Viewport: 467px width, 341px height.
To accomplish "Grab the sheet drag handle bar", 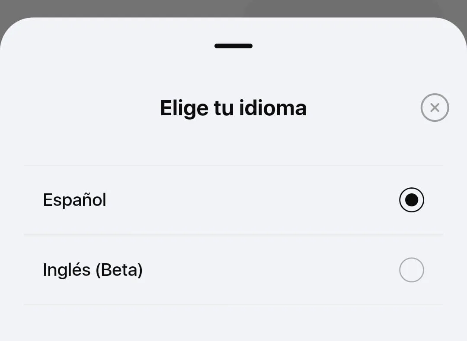I will [x=233, y=46].
